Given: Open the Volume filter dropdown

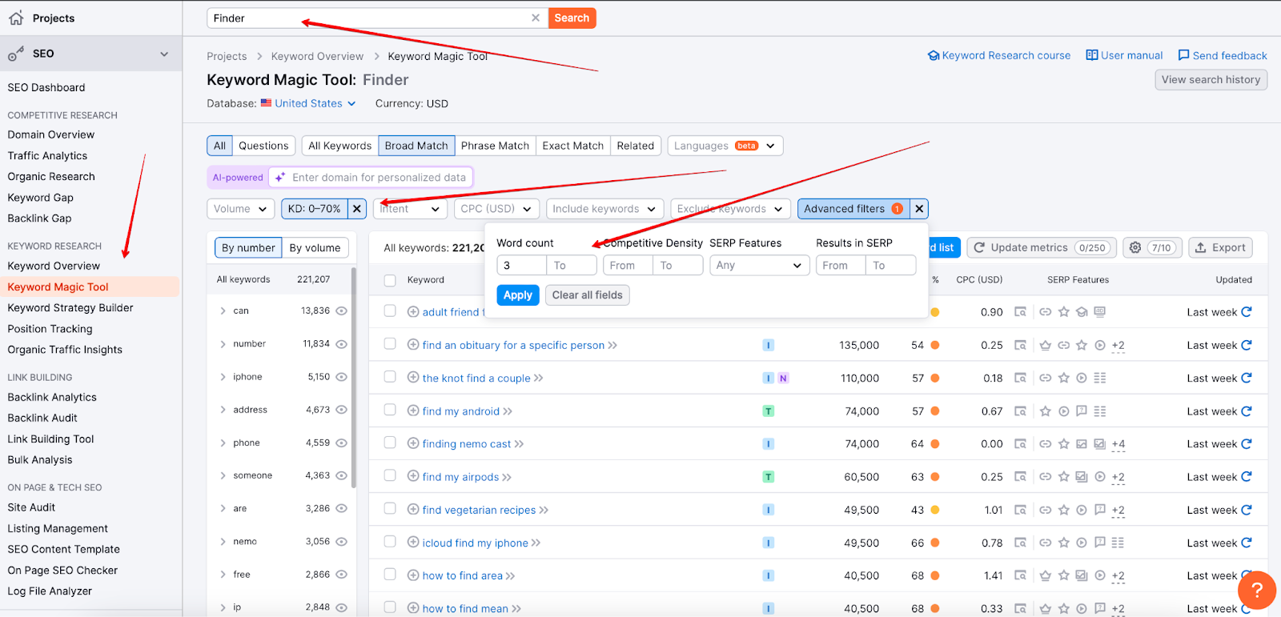Looking at the screenshot, I should pyautogui.click(x=241, y=209).
